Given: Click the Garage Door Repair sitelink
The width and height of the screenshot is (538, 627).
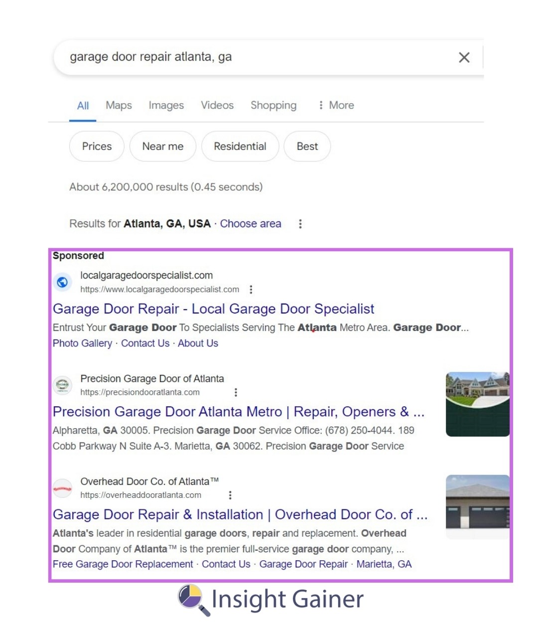Looking at the screenshot, I should tap(303, 564).
